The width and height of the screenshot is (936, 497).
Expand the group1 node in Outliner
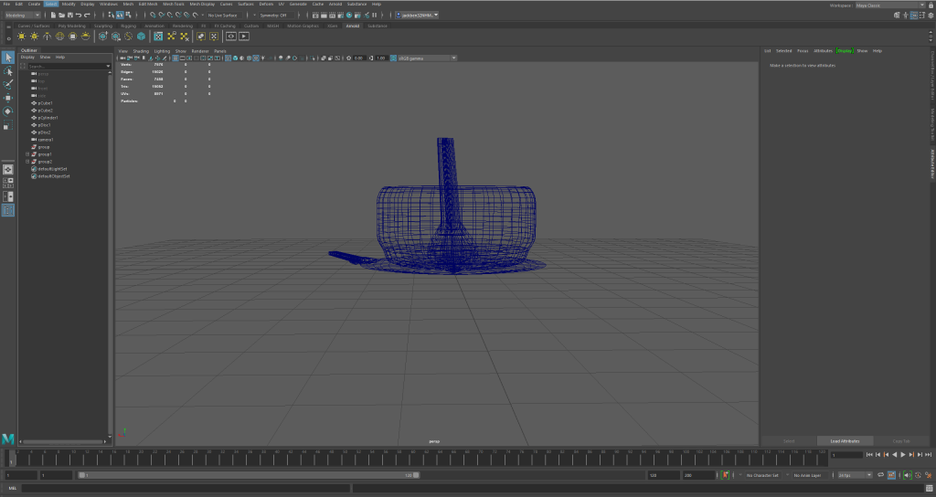[x=28, y=154]
